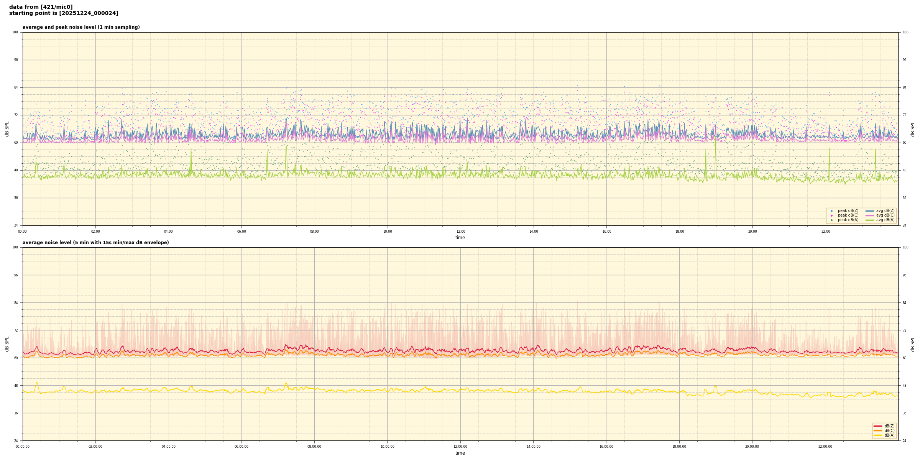Click orange dB(C) swatch in bottom chart legend
This screenshot has height=460, width=920.
(x=878, y=430)
